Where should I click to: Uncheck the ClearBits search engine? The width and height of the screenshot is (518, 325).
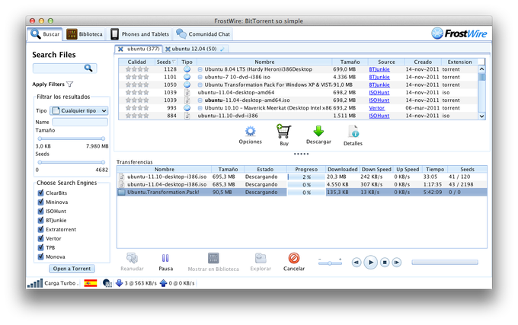pos(40,193)
